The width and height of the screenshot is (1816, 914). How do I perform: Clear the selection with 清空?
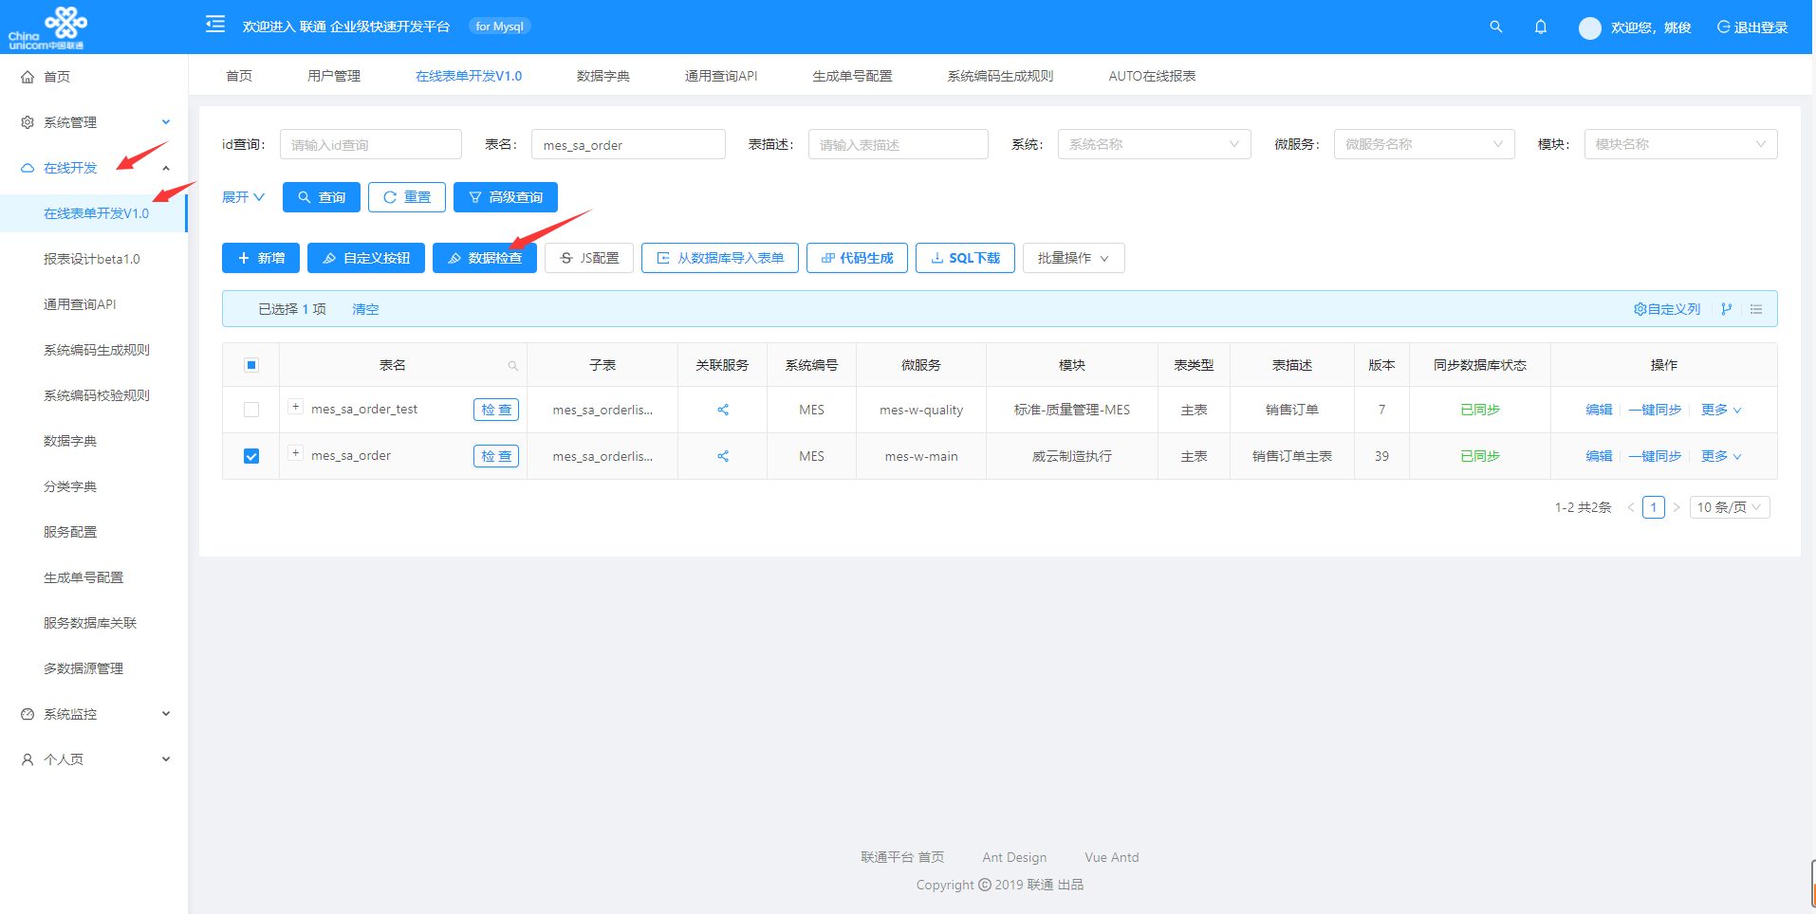(365, 309)
